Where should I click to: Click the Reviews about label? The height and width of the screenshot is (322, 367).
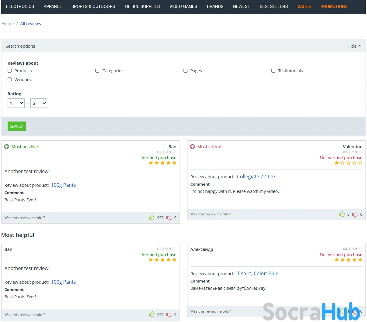(x=23, y=63)
